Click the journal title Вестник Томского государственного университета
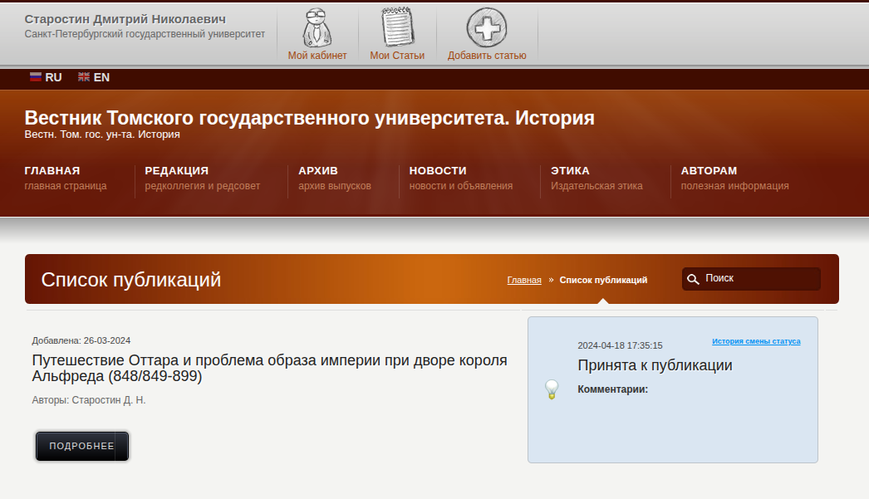 tap(309, 118)
